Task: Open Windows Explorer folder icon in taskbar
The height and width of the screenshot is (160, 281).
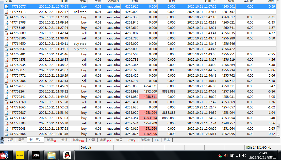Action: coord(52,155)
